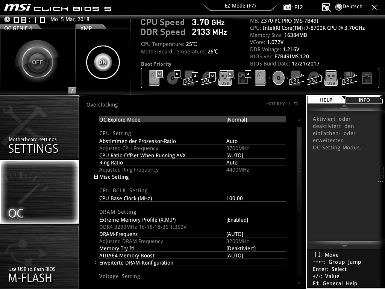The height and width of the screenshot is (289, 385).
Task: Click the CPU Temperature 25°C reading
Action: (169, 44)
